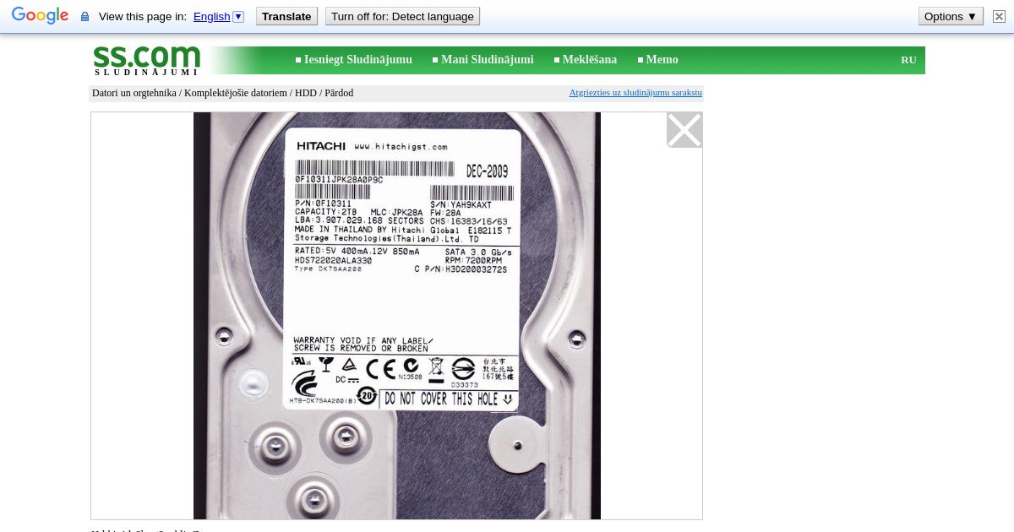
Task: Open Pārdod breadcrumb link
Action: pyautogui.click(x=339, y=93)
